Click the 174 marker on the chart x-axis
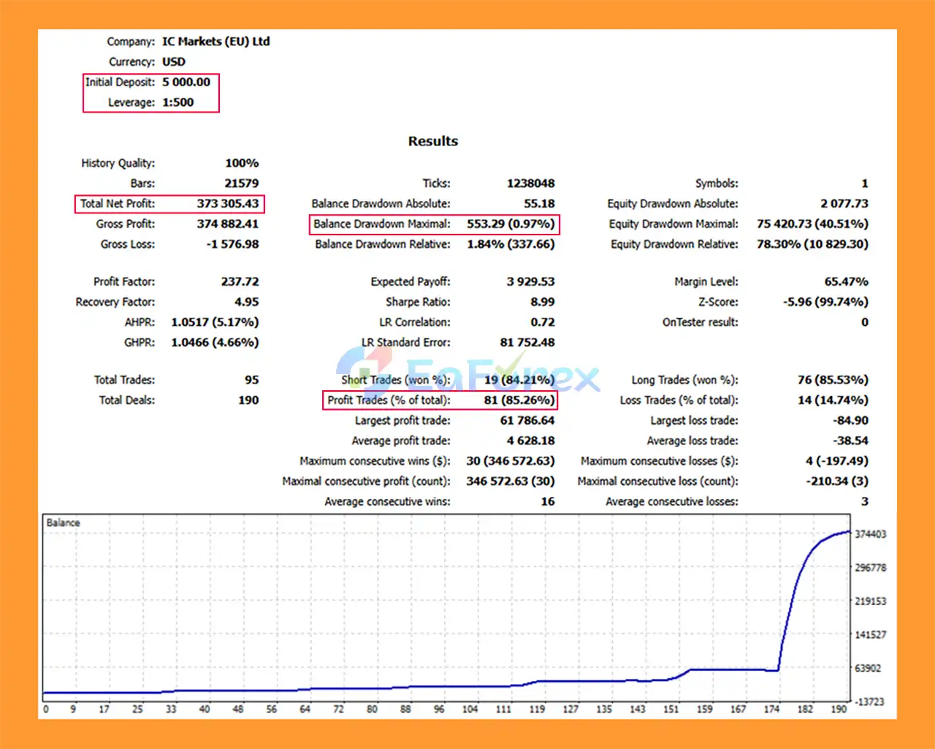Screen dimensions: 935x749 771,709
